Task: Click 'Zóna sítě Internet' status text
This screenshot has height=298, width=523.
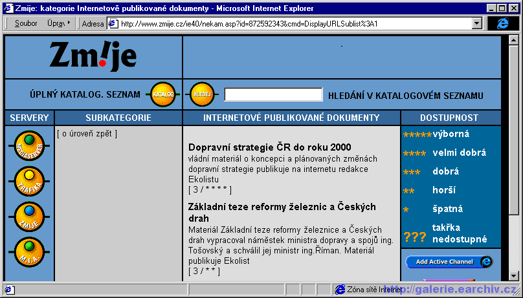Action: coord(374,290)
